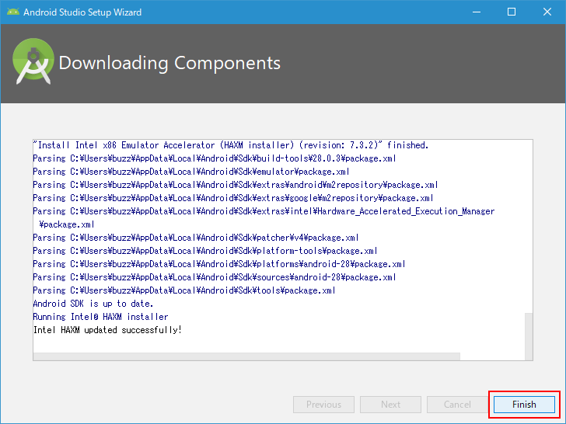566x424 pixels.
Task: Click the disabled Cancel button
Action: pos(457,404)
